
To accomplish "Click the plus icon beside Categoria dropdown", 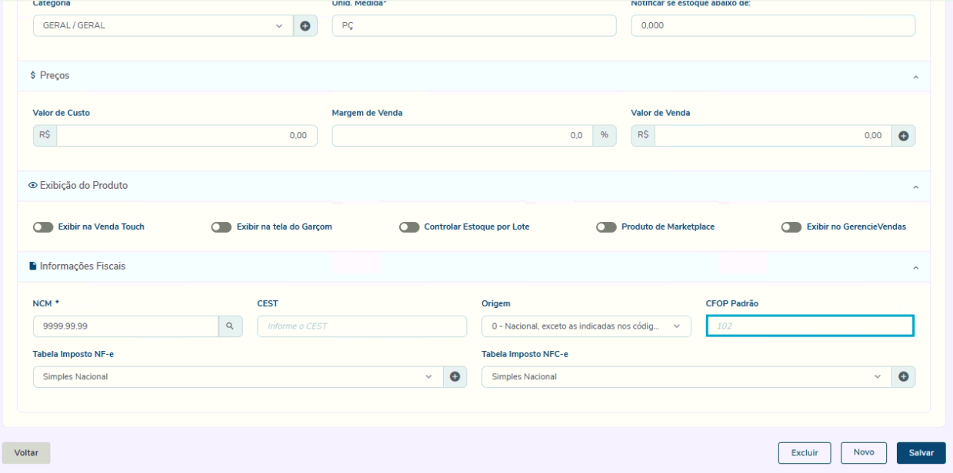I will click(x=305, y=25).
